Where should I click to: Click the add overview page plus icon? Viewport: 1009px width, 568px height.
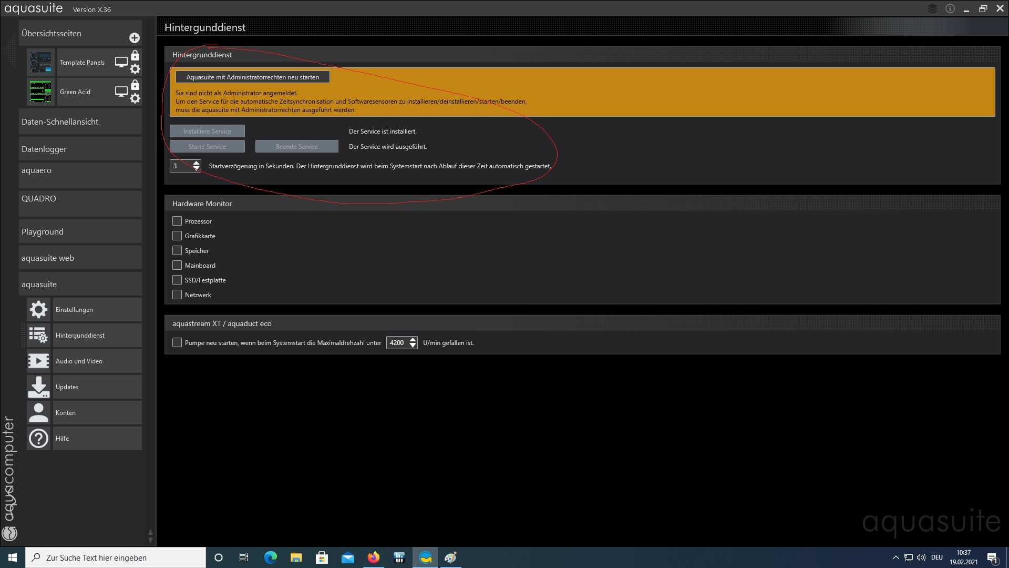pos(135,38)
